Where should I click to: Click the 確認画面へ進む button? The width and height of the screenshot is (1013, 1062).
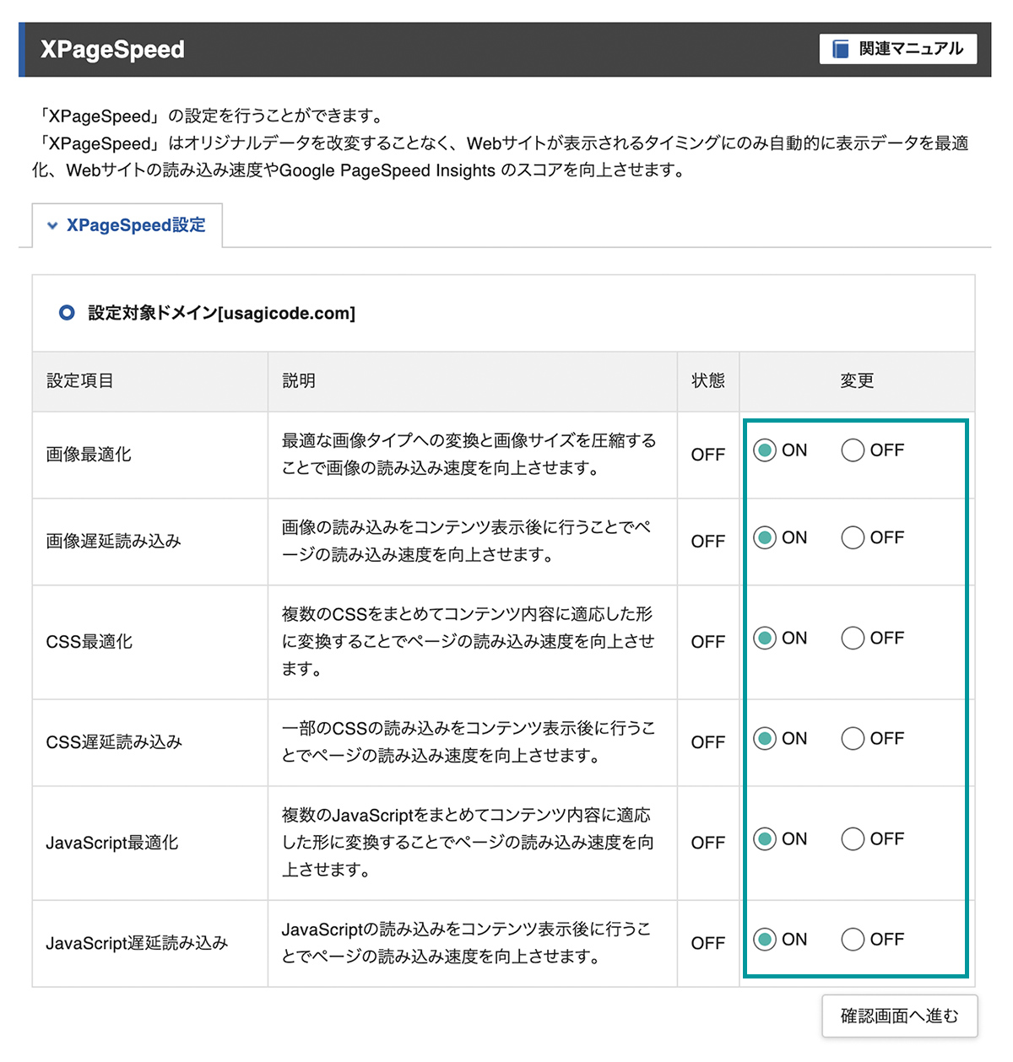coord(899,1016)
